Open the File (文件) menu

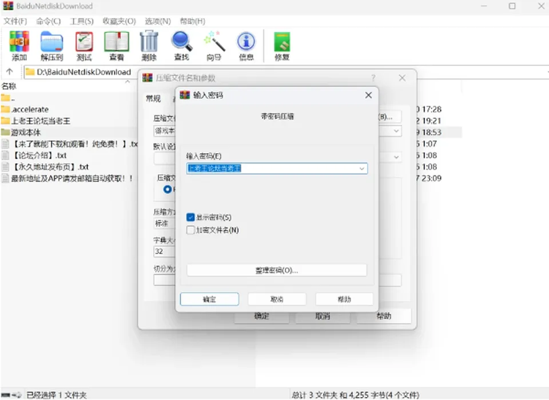point(15,21)
